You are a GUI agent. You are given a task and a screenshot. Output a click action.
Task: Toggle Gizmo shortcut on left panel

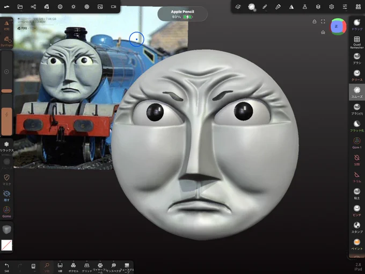click(x=6, y=212)
